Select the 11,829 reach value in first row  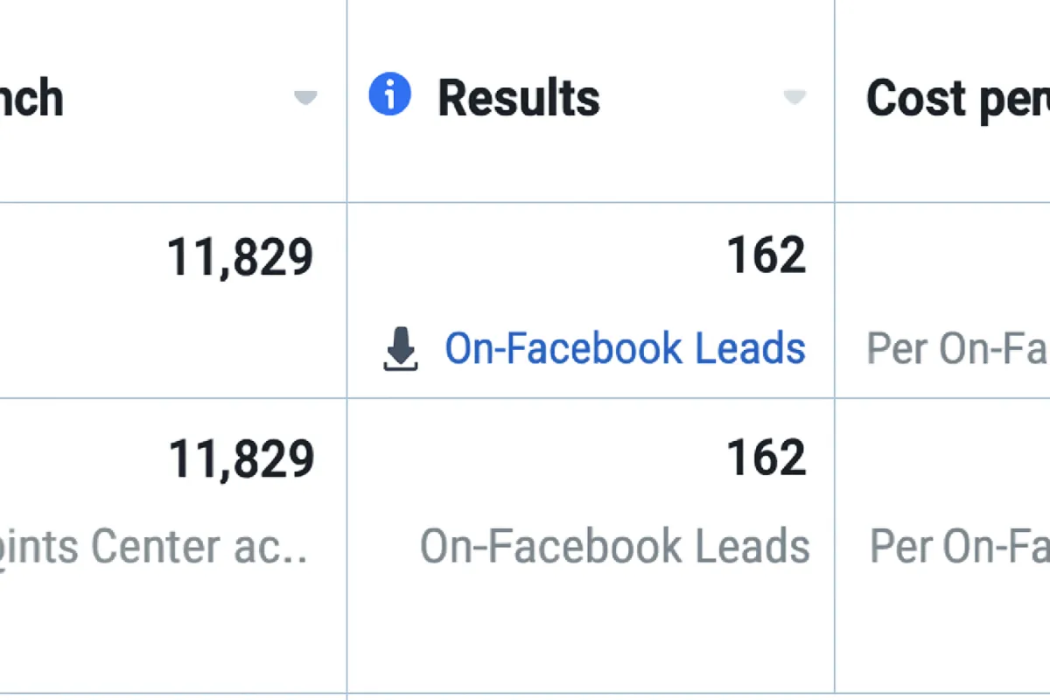pos(241,258)
